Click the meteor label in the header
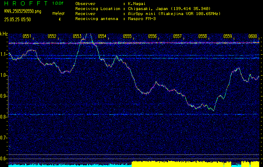 click(59, 13)
